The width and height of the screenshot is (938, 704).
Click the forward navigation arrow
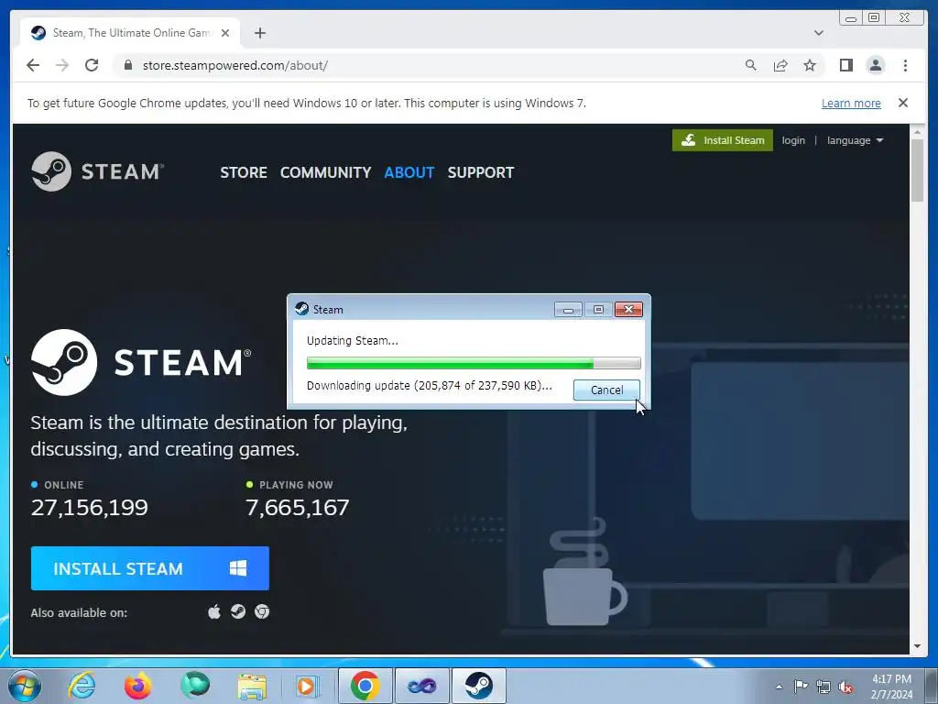(x=62, y=65)
